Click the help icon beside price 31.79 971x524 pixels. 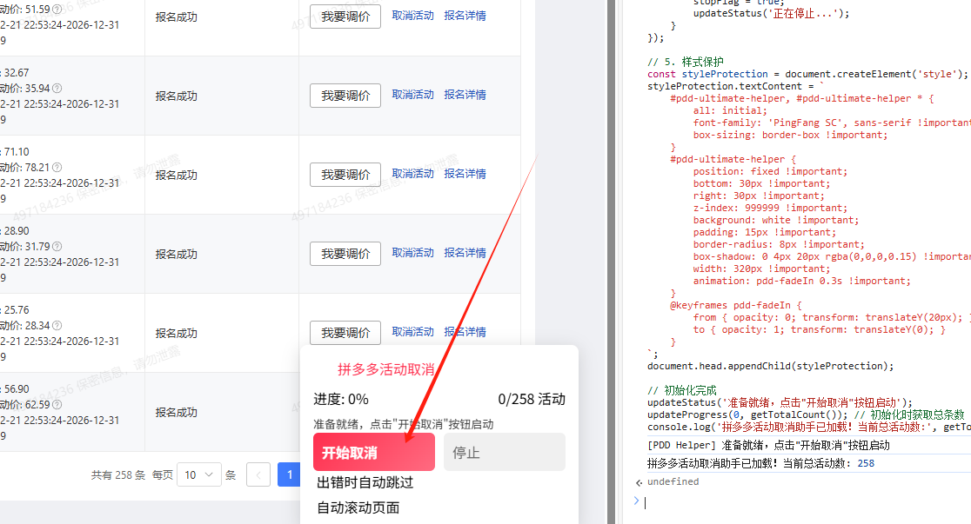57,247
